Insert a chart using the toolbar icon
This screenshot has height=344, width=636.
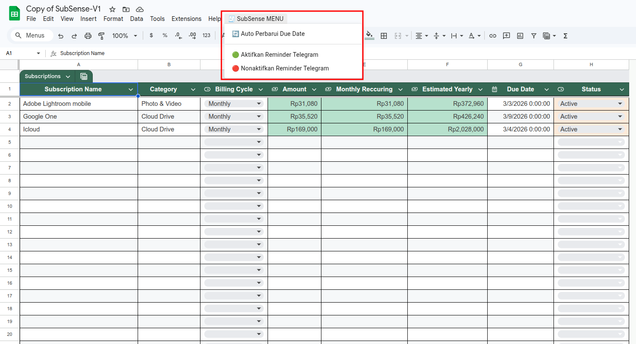(x=520, y=36)
